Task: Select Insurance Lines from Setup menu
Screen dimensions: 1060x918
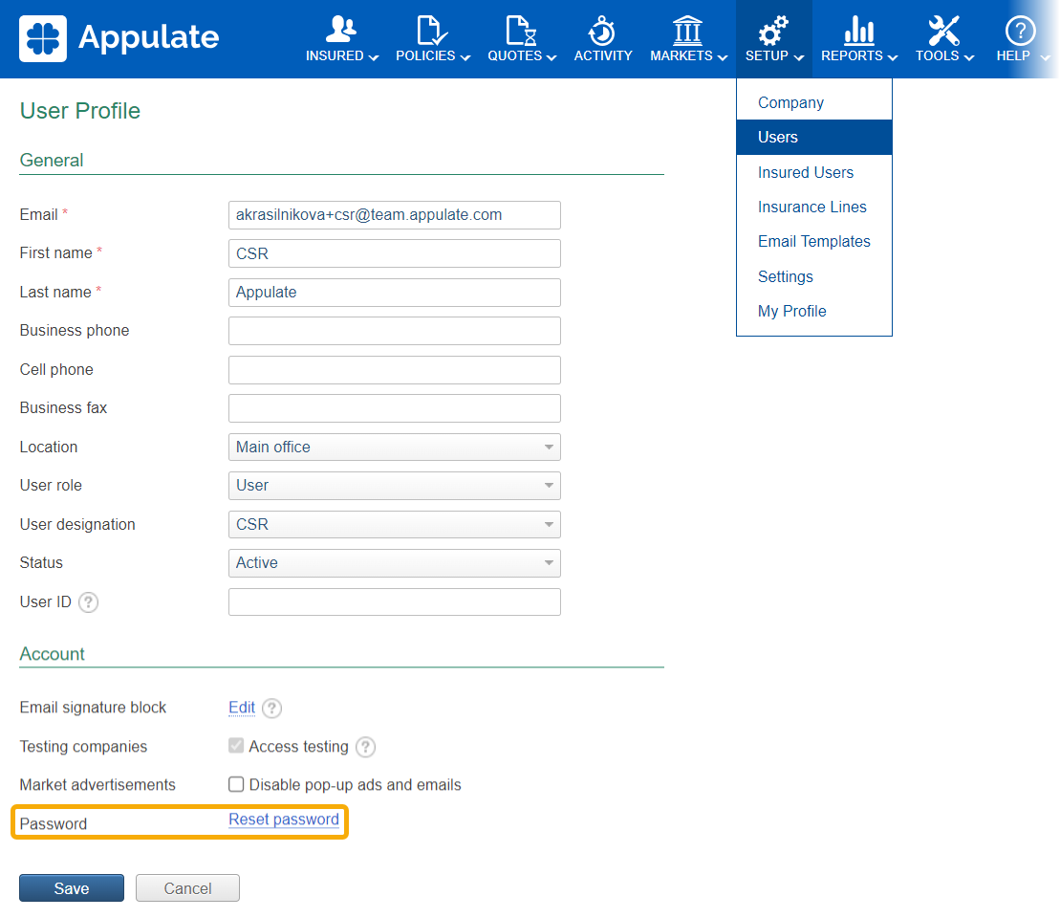Action: [x=811, y=207]
